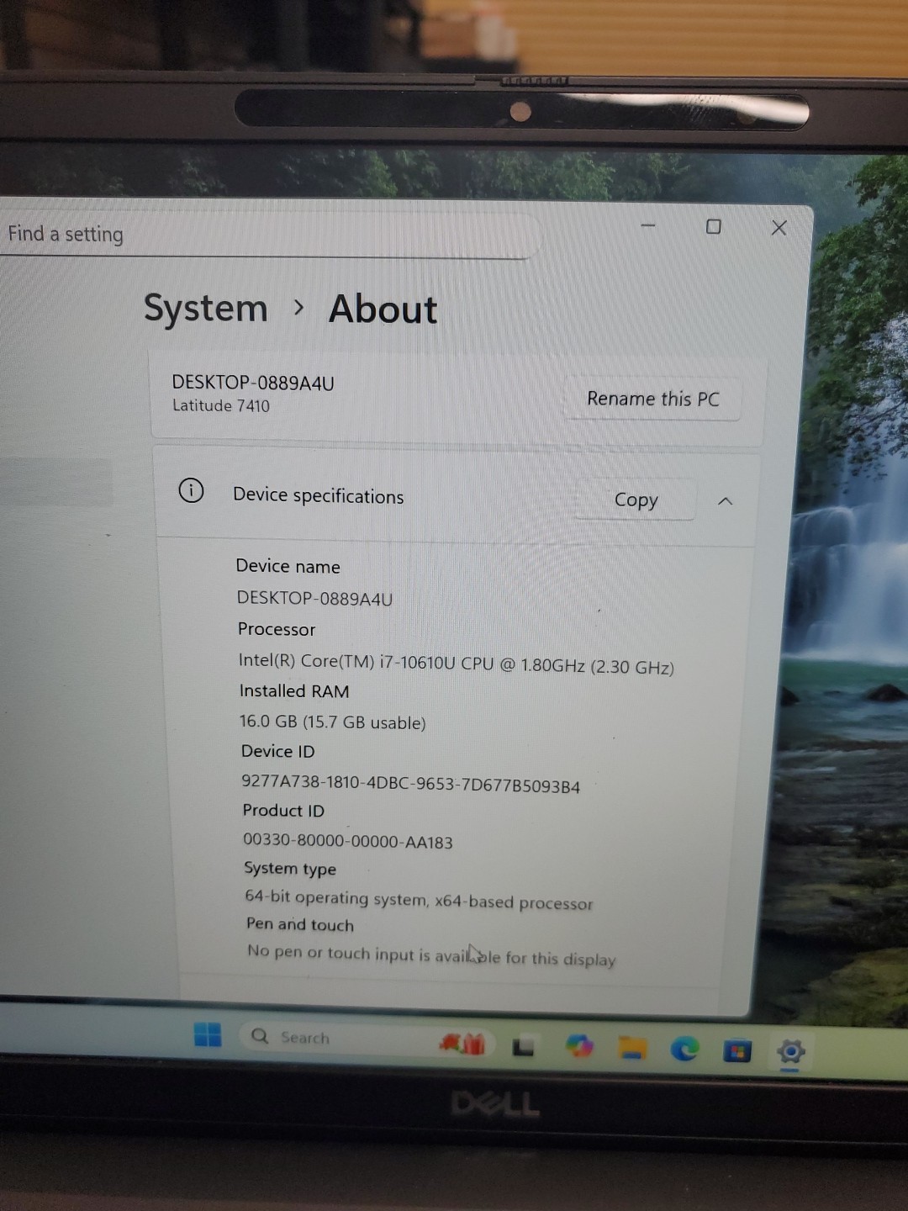Collapse the Device specifications section

tap(725, 501)
